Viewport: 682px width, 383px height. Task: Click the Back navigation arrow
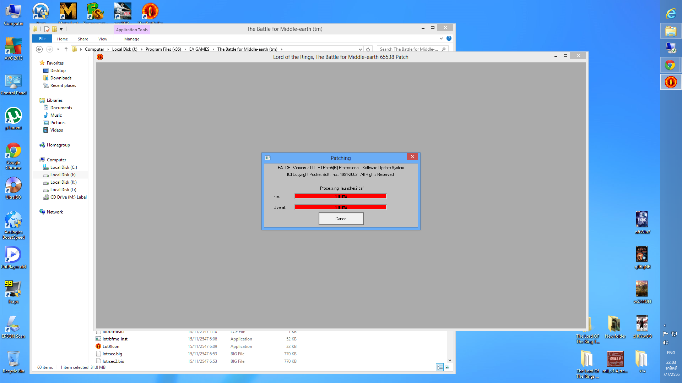[39, 49]
